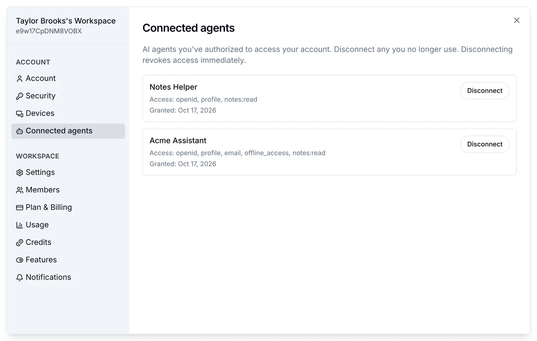Click the Connected agents robot icon

pos(19,131)
